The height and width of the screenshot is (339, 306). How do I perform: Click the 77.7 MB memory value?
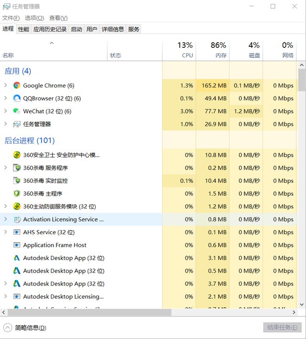[x=216, y=111]
